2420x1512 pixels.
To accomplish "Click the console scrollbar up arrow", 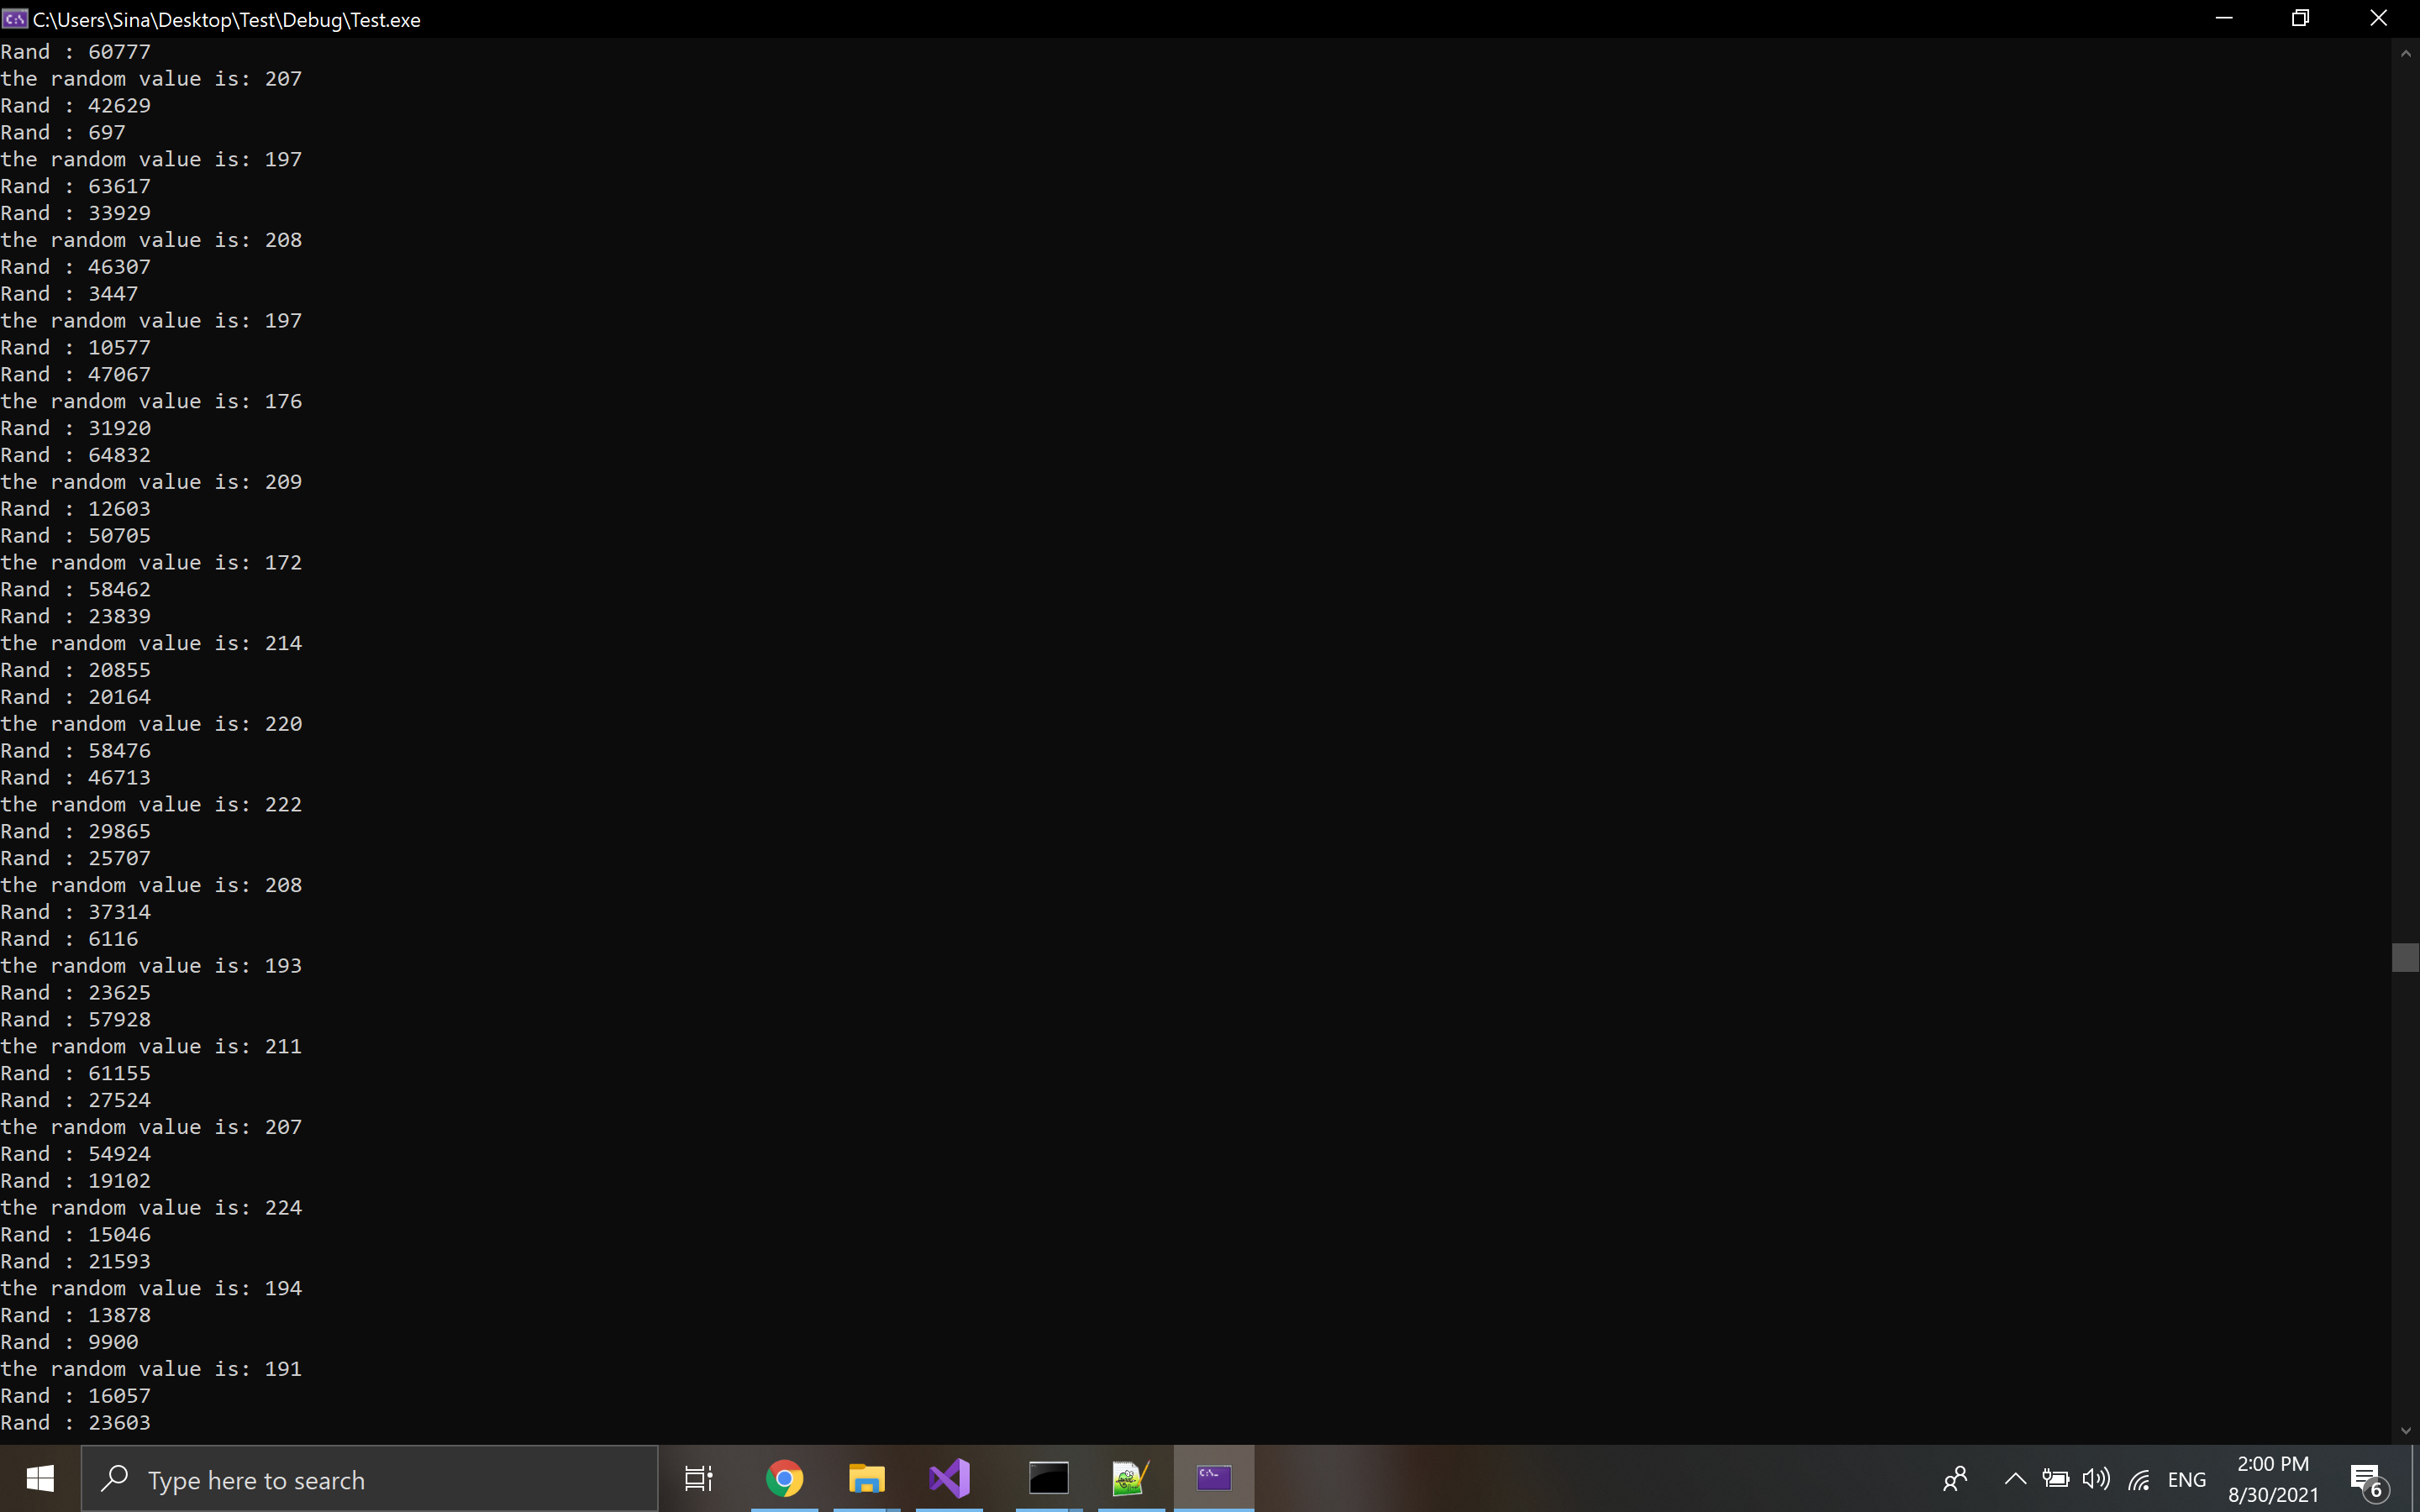I will pyautogui.click(x=2405, y=54).
